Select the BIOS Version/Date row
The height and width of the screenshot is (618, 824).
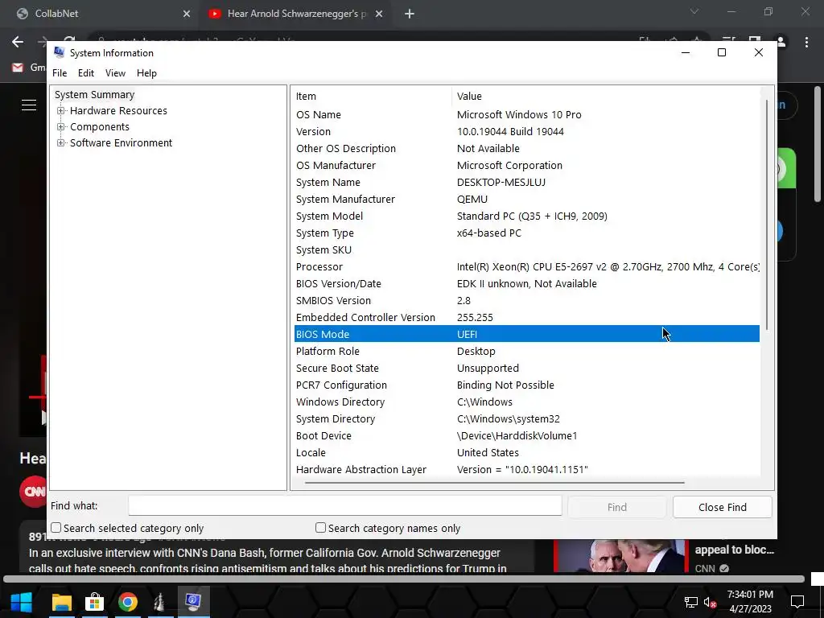pos(527,283)
